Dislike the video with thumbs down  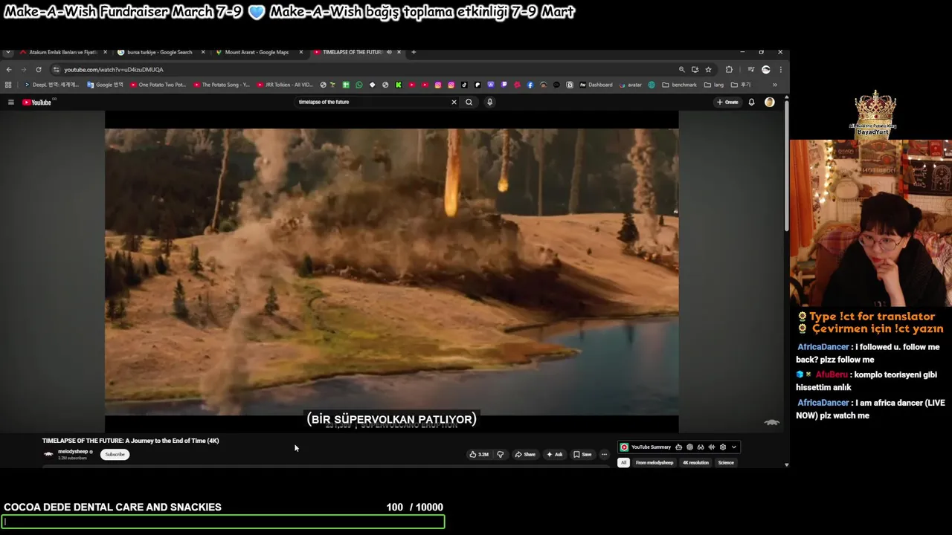click(500, 454)
